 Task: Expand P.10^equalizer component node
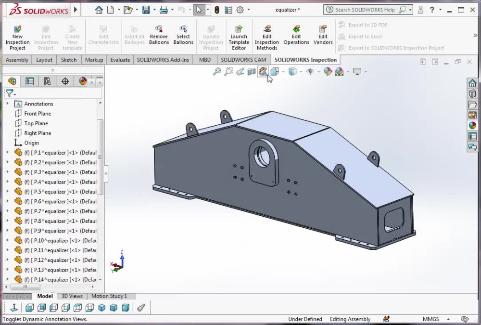(x=8, y=240)
